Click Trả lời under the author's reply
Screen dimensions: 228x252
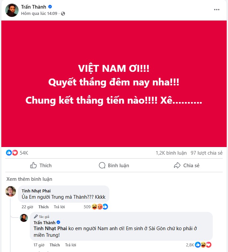coord(71,245)
